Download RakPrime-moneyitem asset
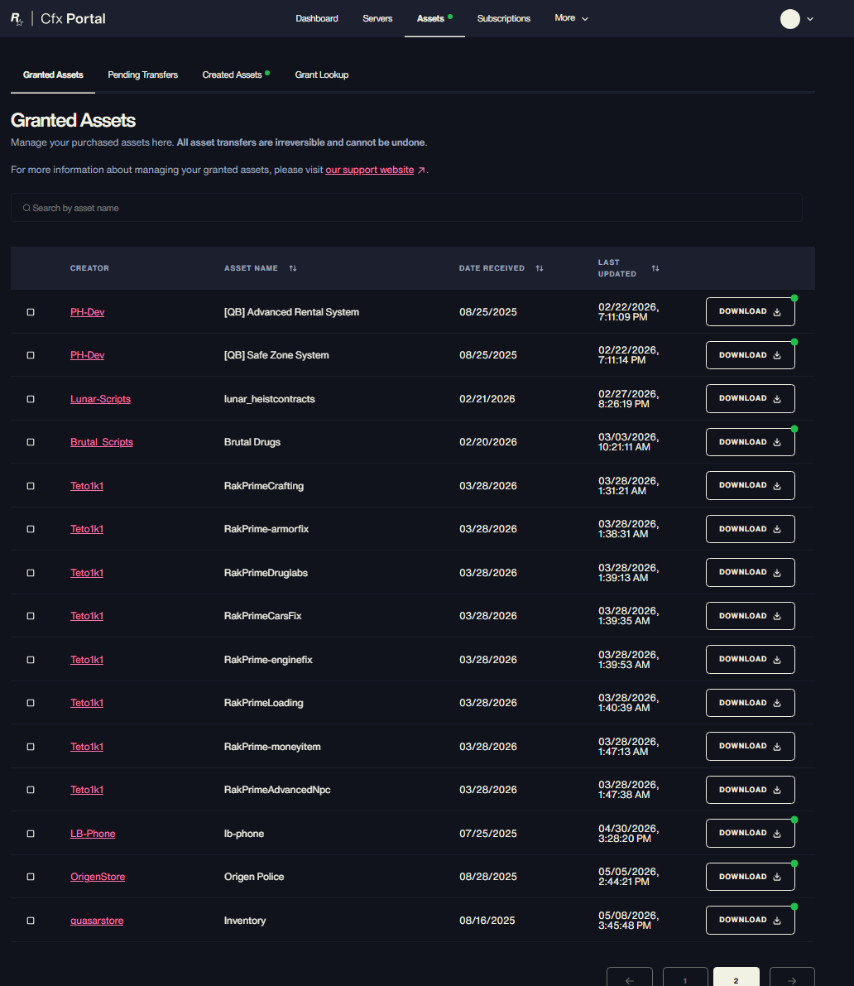Screen dimensions: 854x986 (x=751, y=747)
